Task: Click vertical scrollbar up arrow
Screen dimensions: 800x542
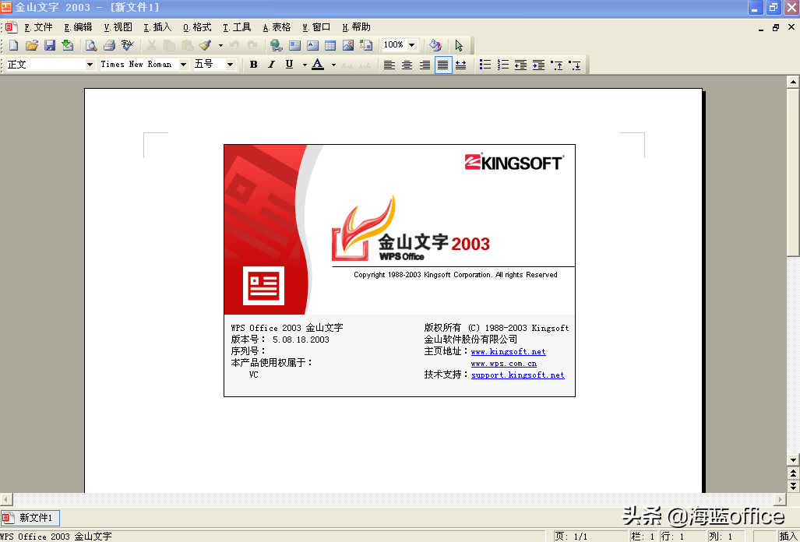Action: pyautogui.click(x=793, y=82)
